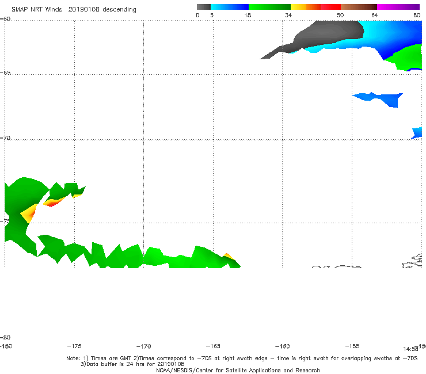Viewport: 426px width, 374px height.
Task: Click the latitude label '-65'
Action: [5, 73]
